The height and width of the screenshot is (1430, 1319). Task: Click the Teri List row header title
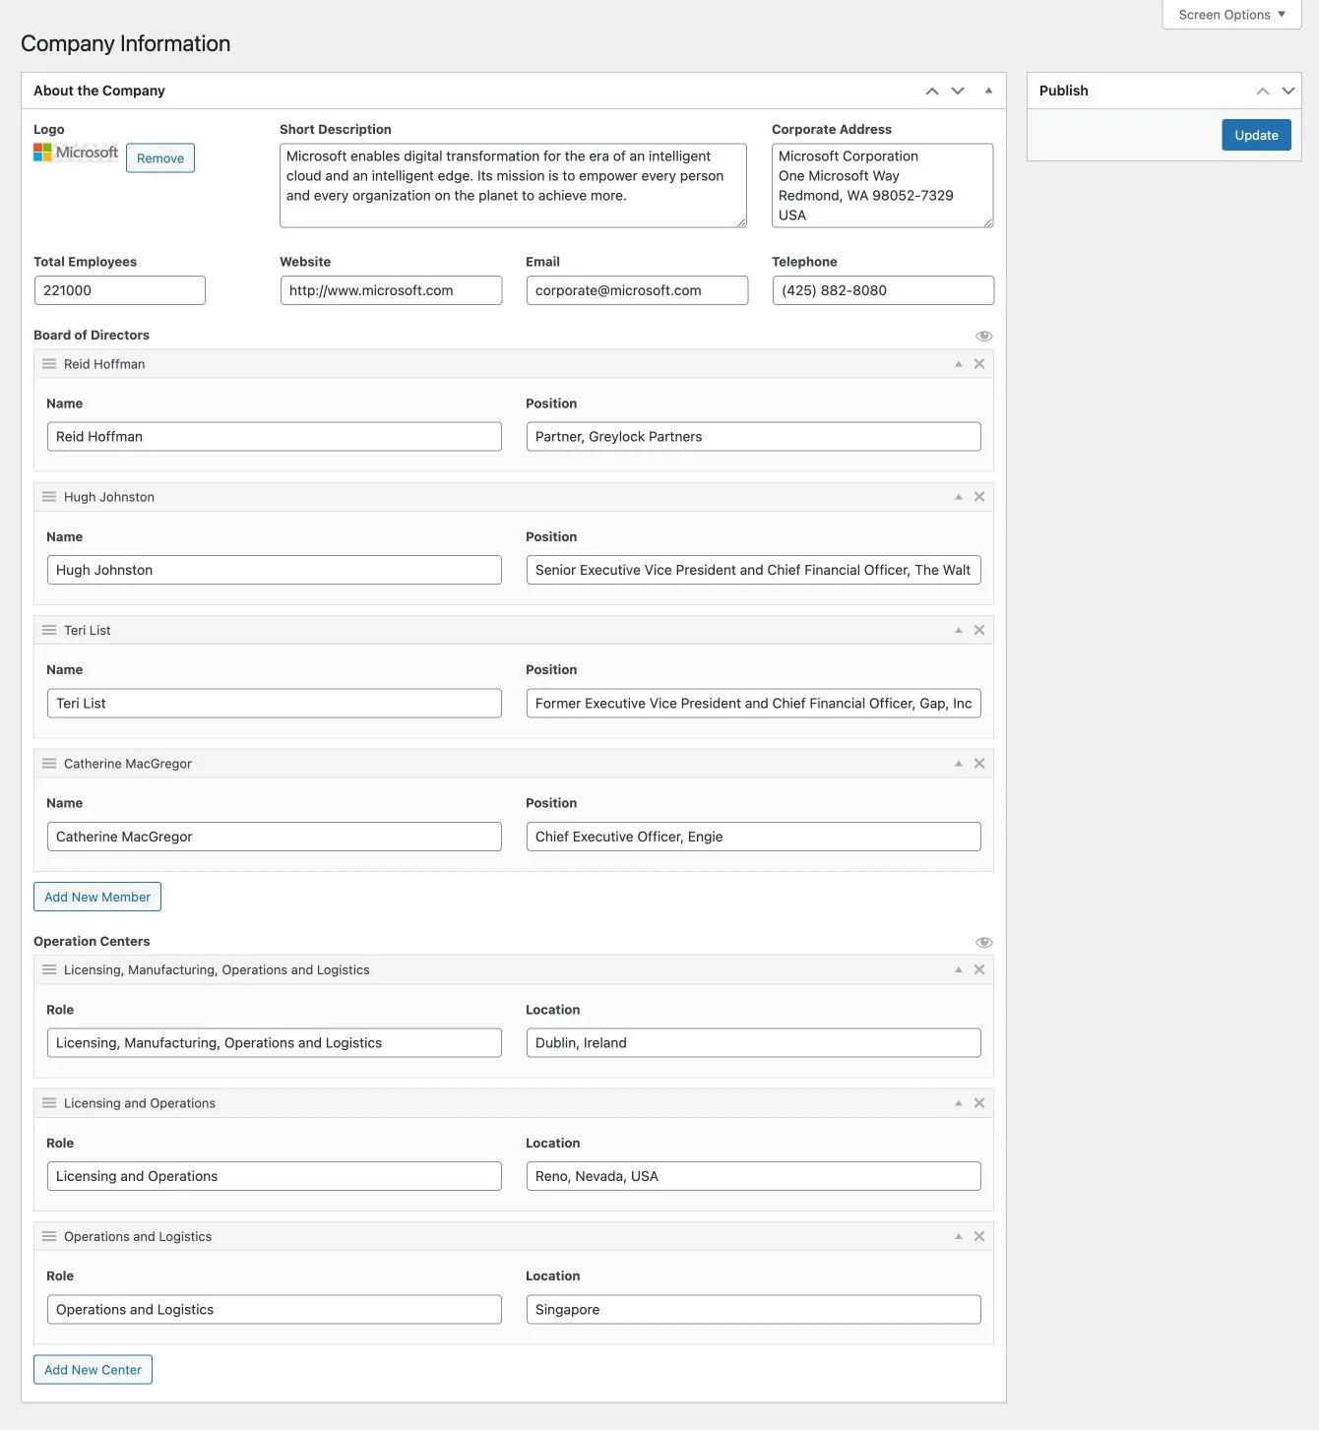[88, 630]
